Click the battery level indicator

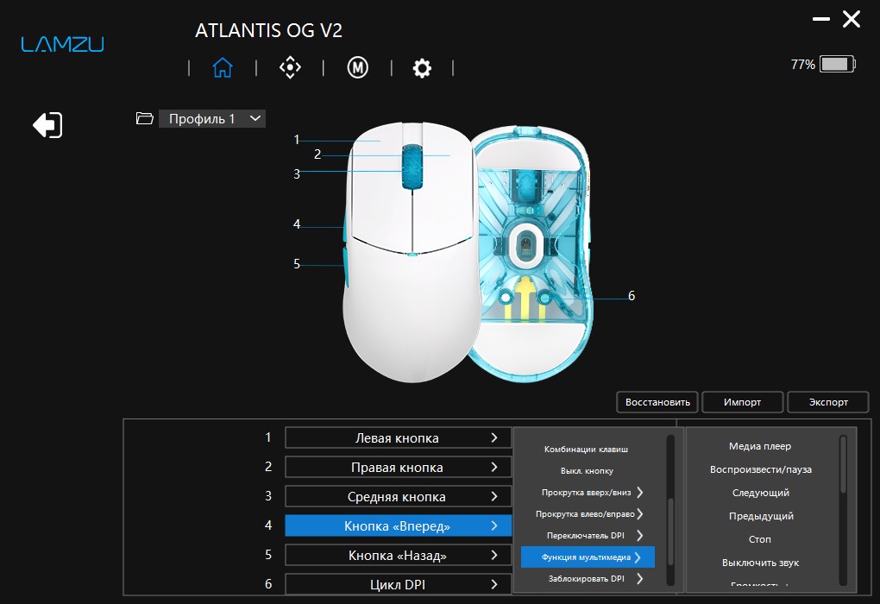pos(838,64)
